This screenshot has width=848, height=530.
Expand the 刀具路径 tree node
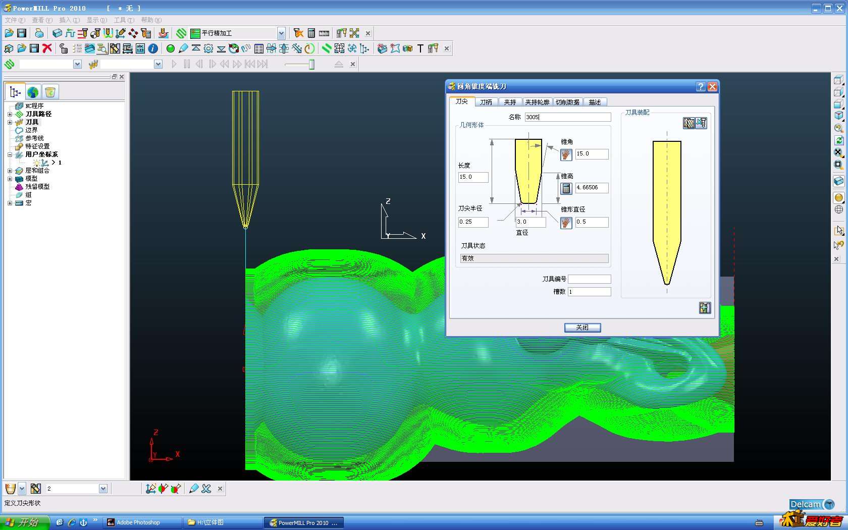coord(10,114)
